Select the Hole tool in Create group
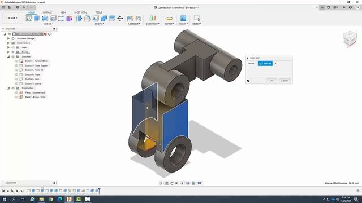362x203 pixels. [x=53, y=19]
